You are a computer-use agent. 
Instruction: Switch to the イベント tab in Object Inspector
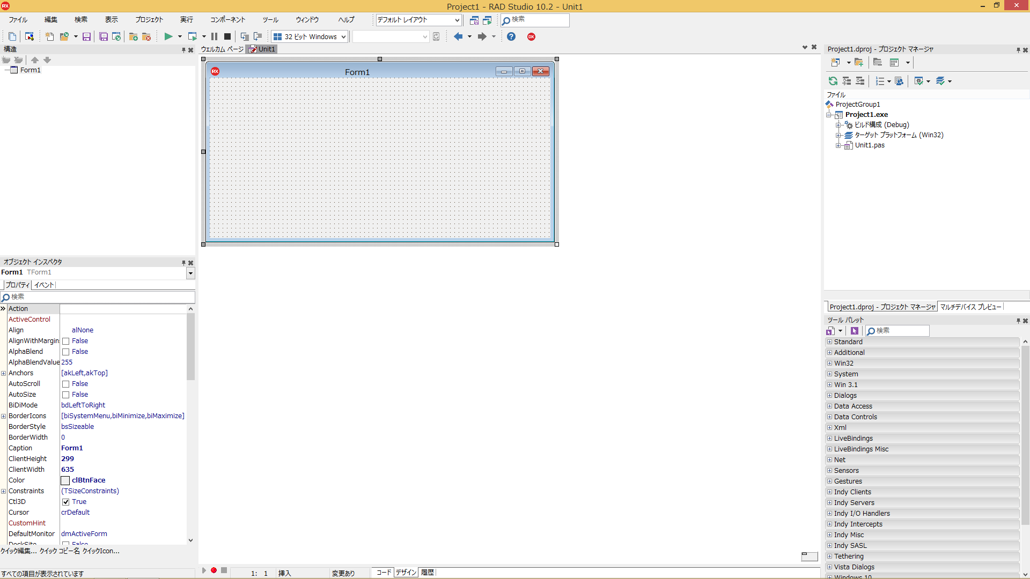[x=44, y=285]
